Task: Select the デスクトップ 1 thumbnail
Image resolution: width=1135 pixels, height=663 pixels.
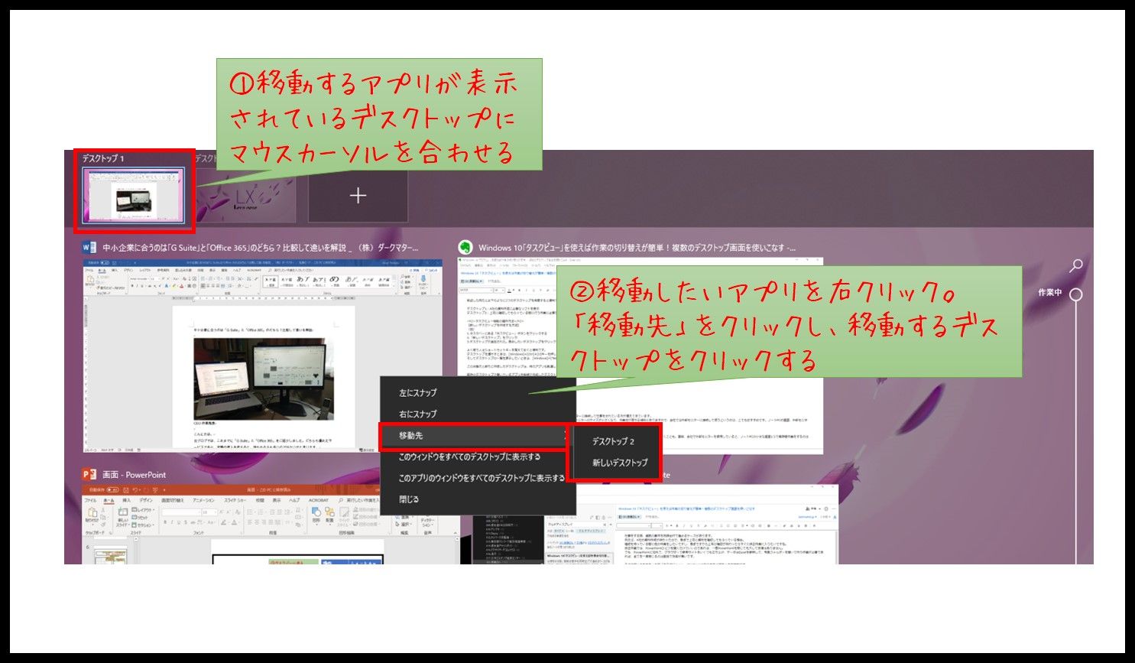Action: pos(133,197)
